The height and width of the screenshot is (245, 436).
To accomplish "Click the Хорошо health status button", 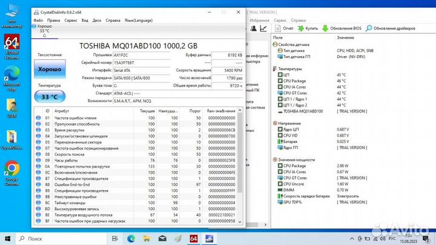I will tap(50, 69).
